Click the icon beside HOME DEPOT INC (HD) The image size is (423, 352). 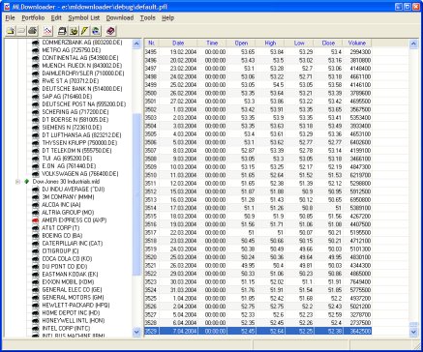(36, 313)
